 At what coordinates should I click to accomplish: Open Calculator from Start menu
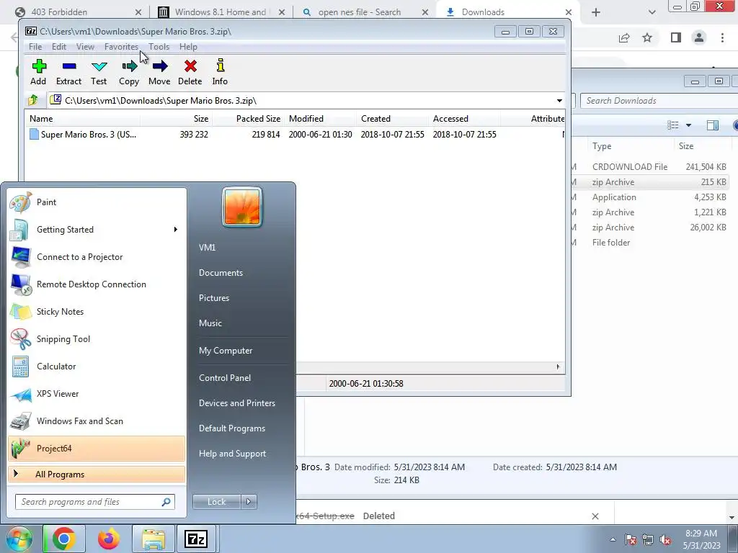coord(97,367)
